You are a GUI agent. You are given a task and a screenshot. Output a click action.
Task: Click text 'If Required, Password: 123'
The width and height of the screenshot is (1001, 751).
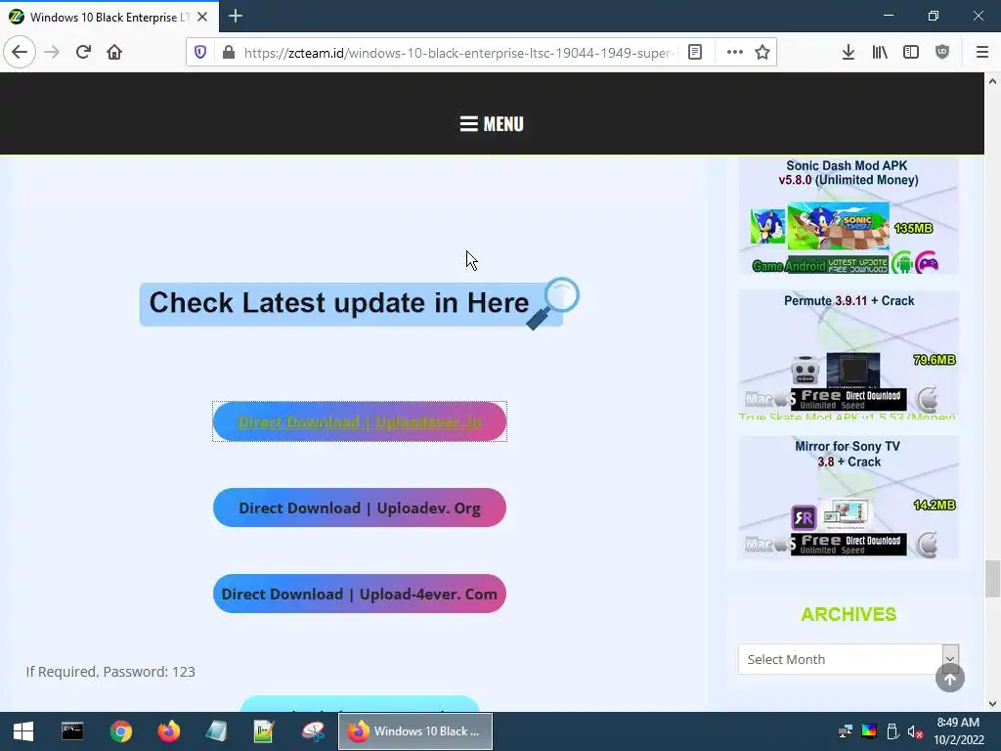(110, 672)
